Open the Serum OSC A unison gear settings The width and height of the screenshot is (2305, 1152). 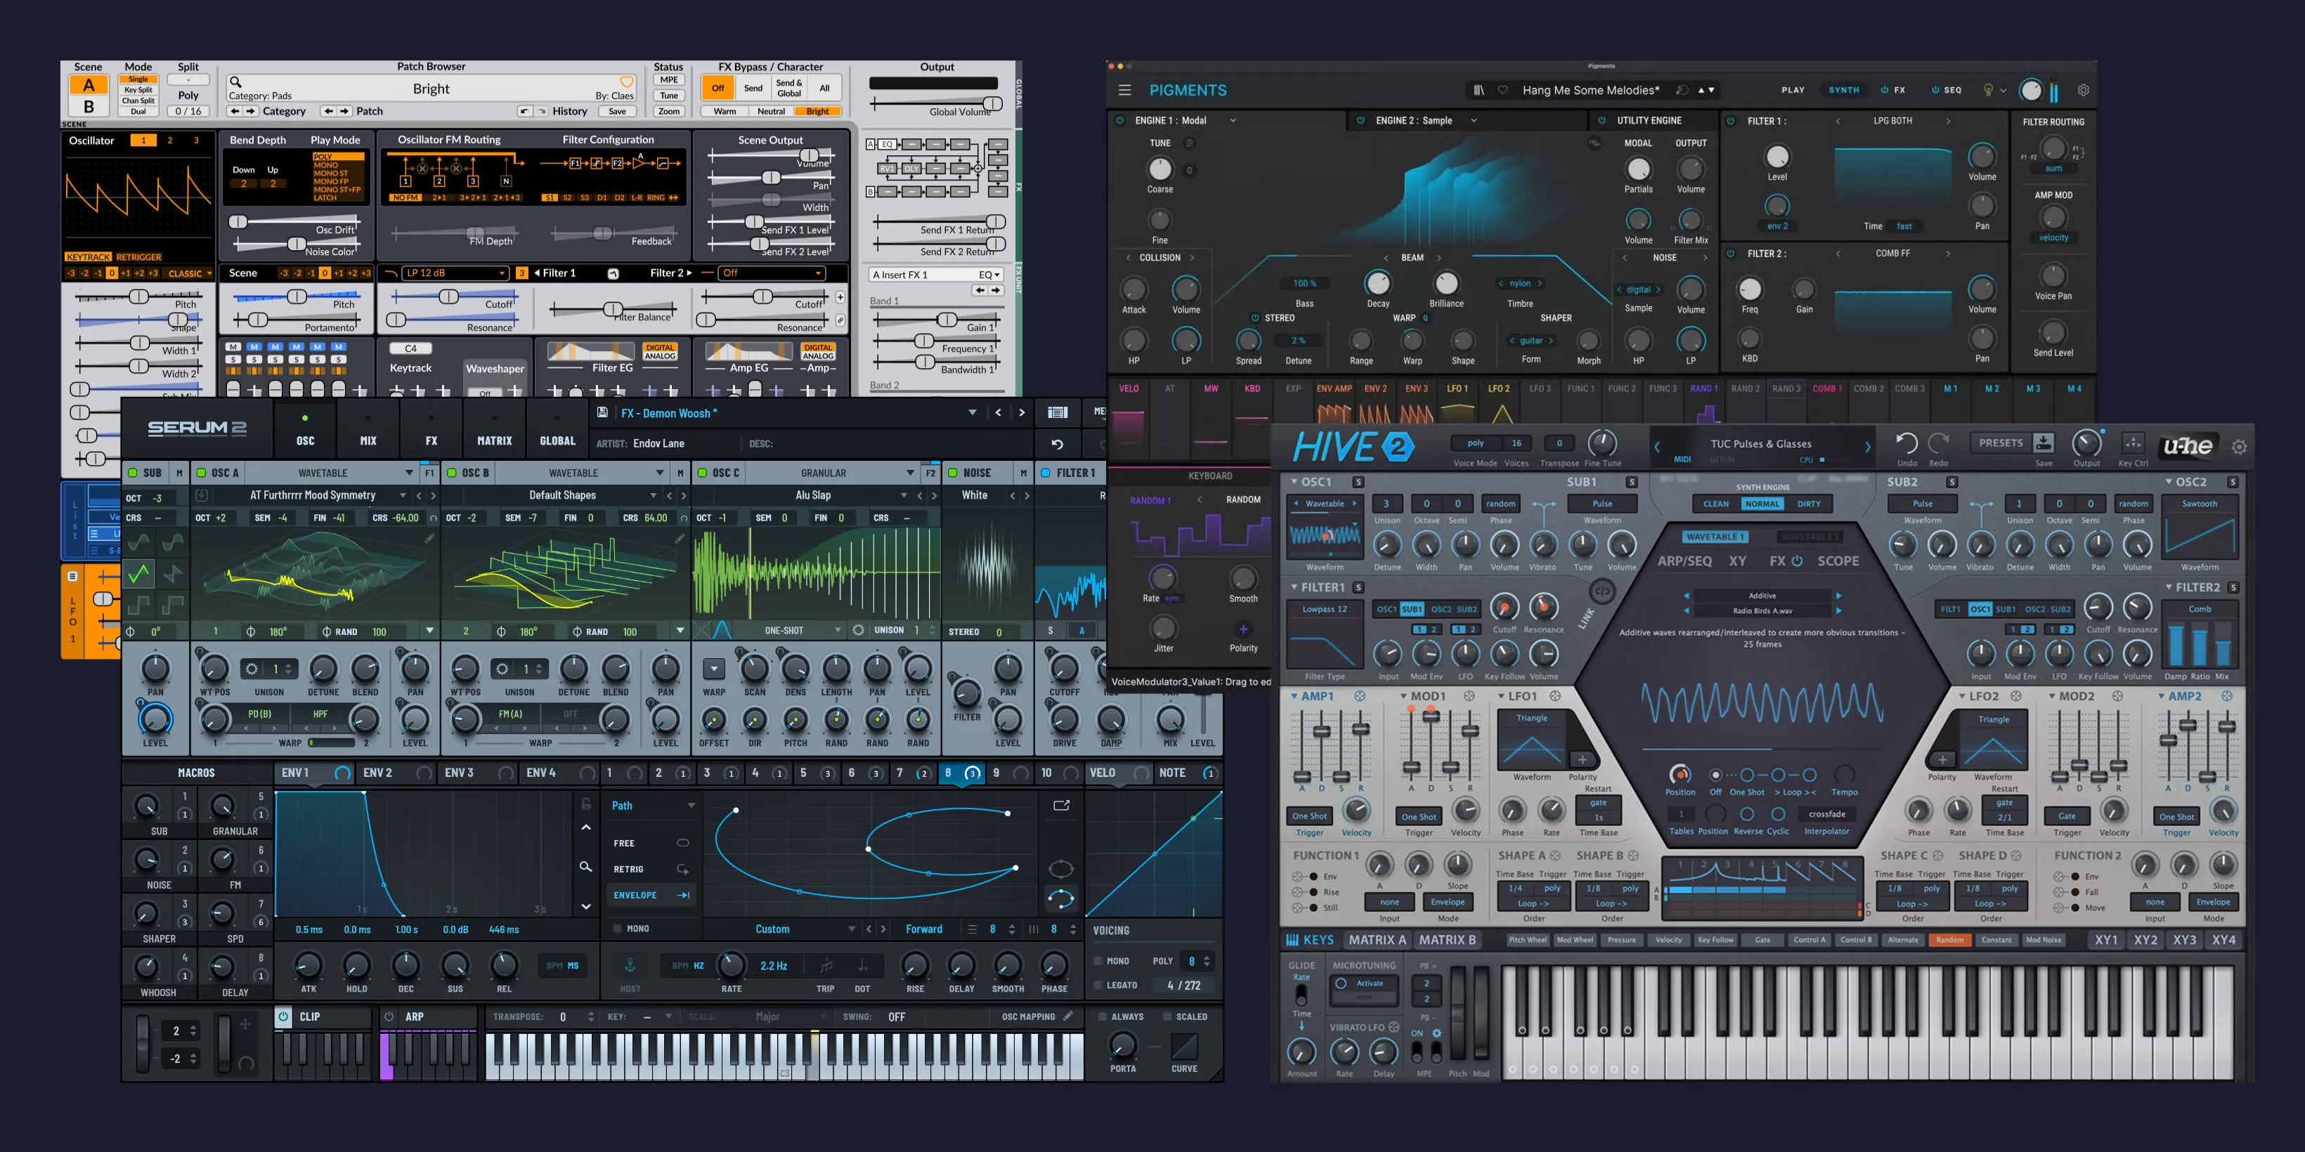252,669
